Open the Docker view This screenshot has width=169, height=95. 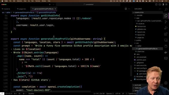166,53
